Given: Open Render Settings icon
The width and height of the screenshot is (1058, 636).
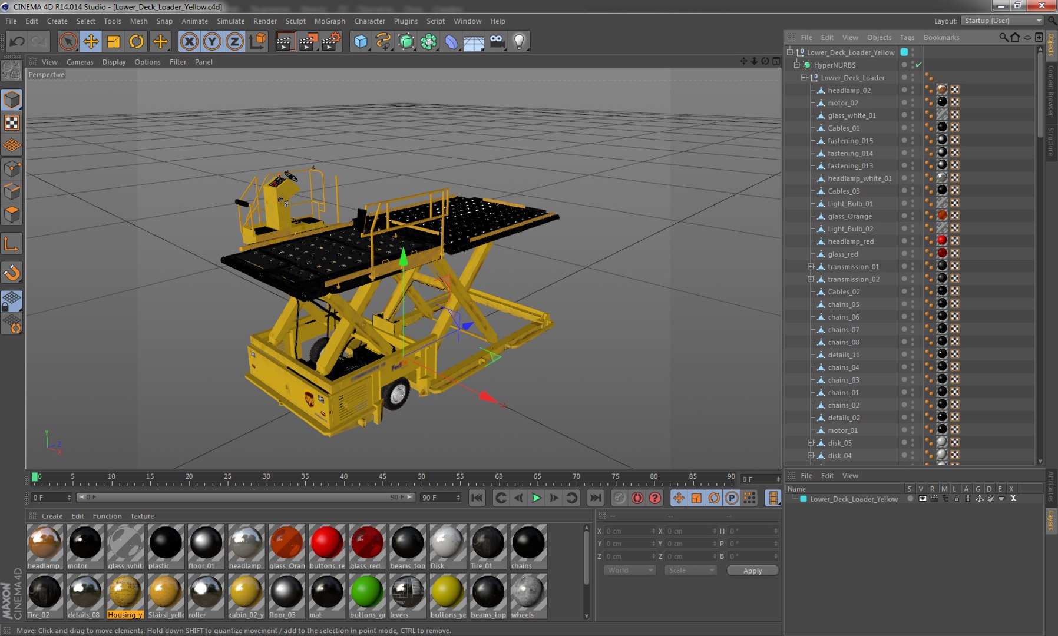Looking at the screenshot, I should click(x=332, y=41).
